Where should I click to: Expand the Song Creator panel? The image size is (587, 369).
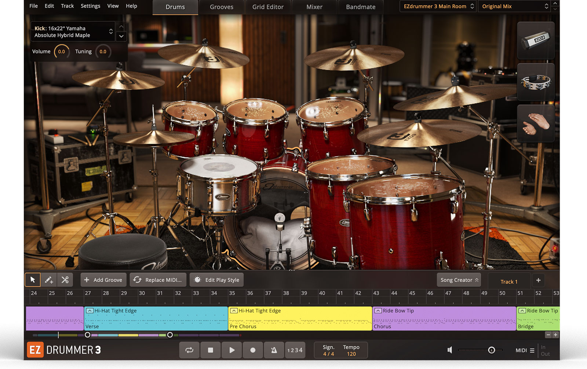tap(459, 280)
